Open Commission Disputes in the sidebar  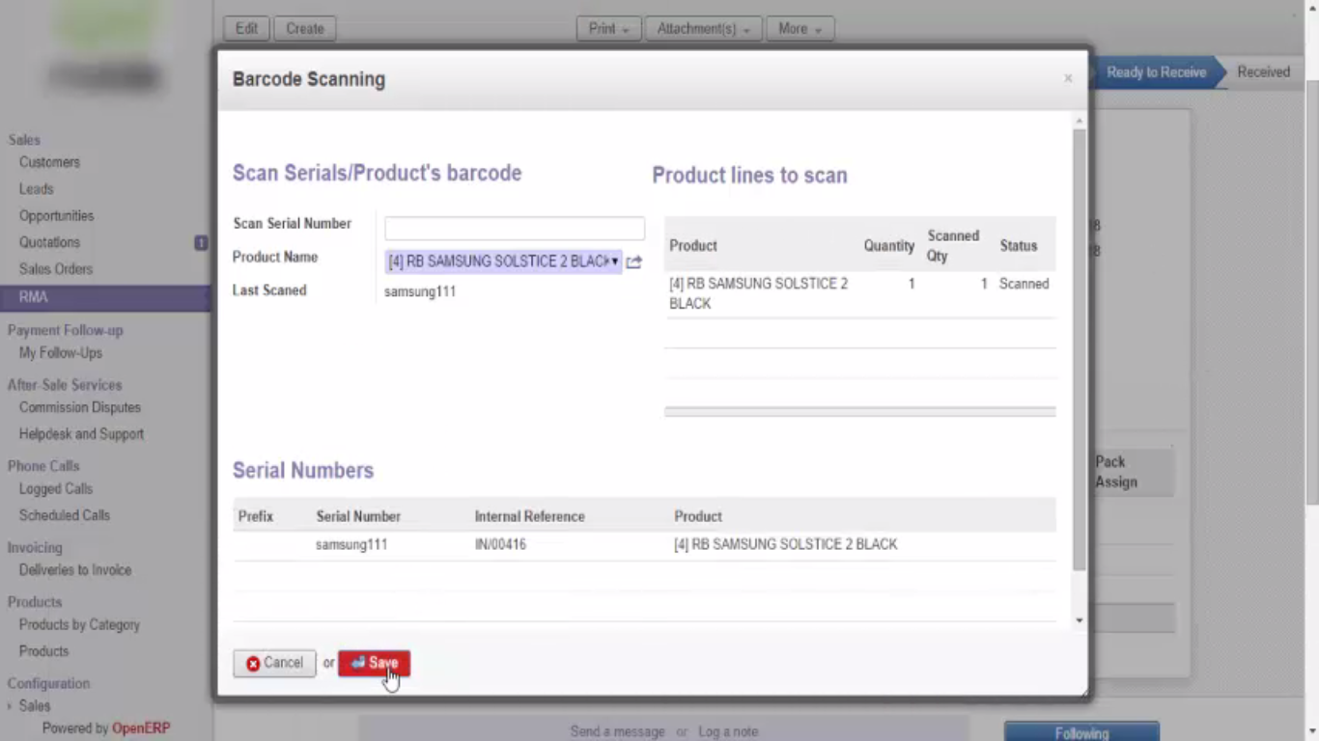(80, 407)
